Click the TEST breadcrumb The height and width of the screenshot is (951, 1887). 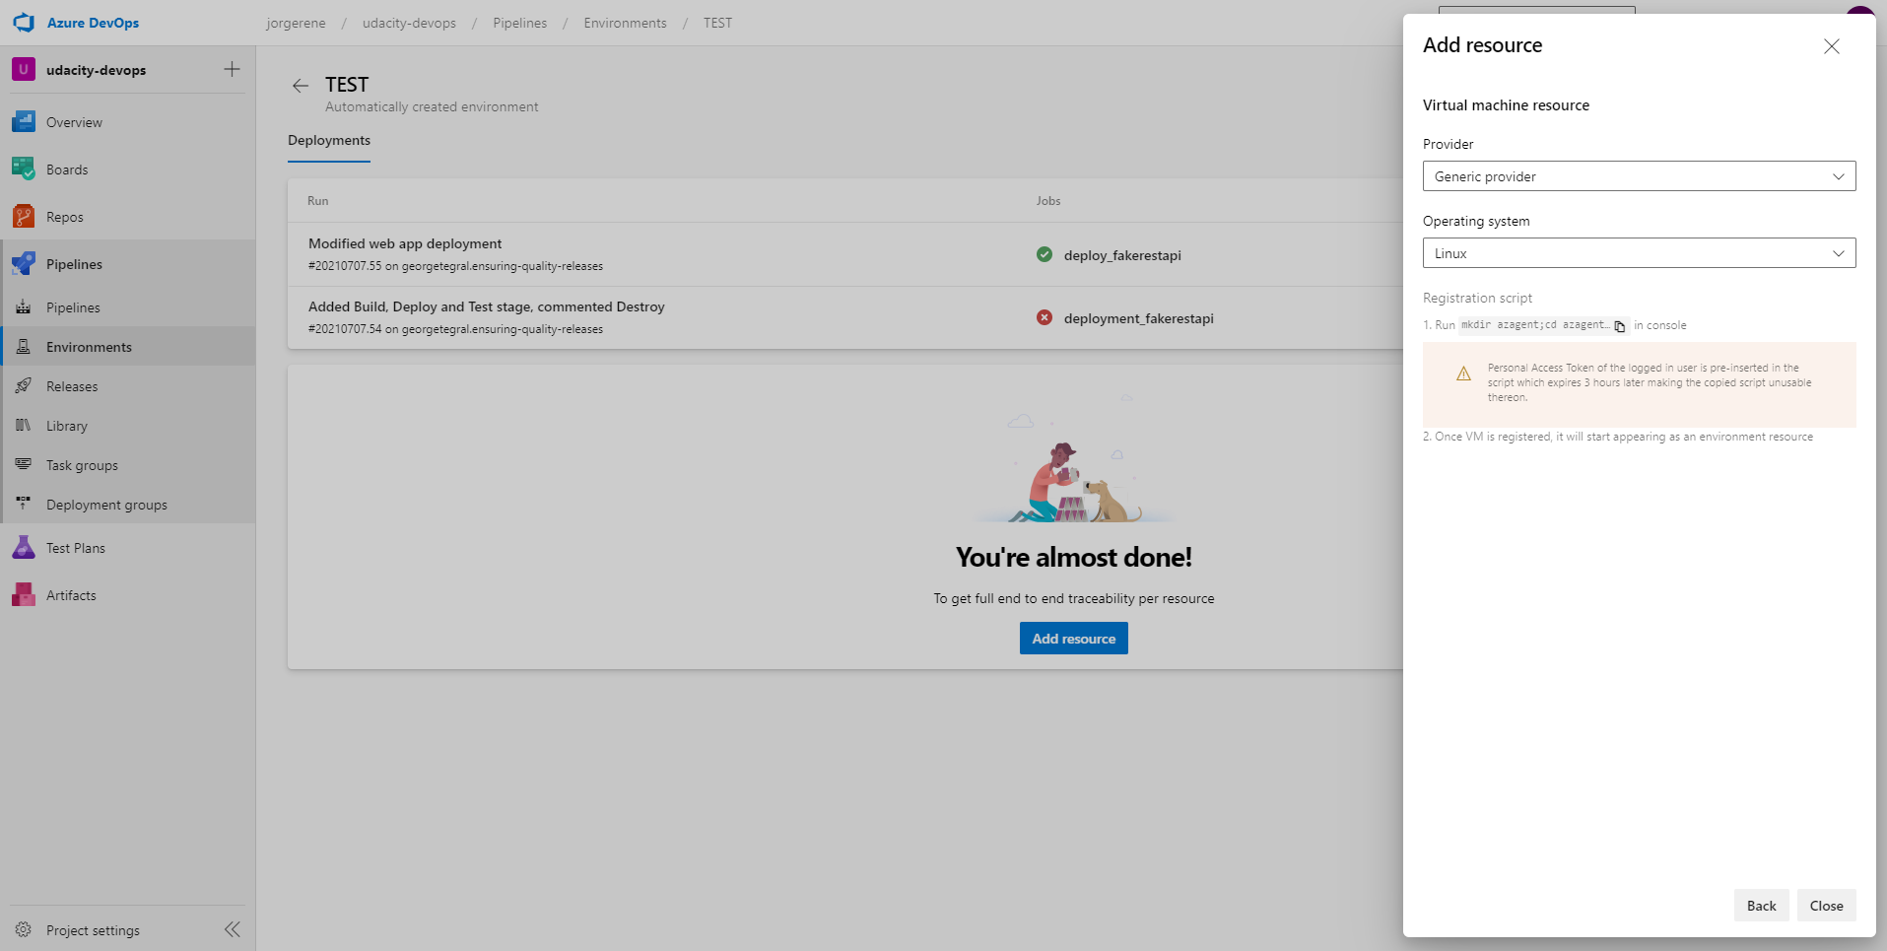pyautogui.click(x=717, y=23)
